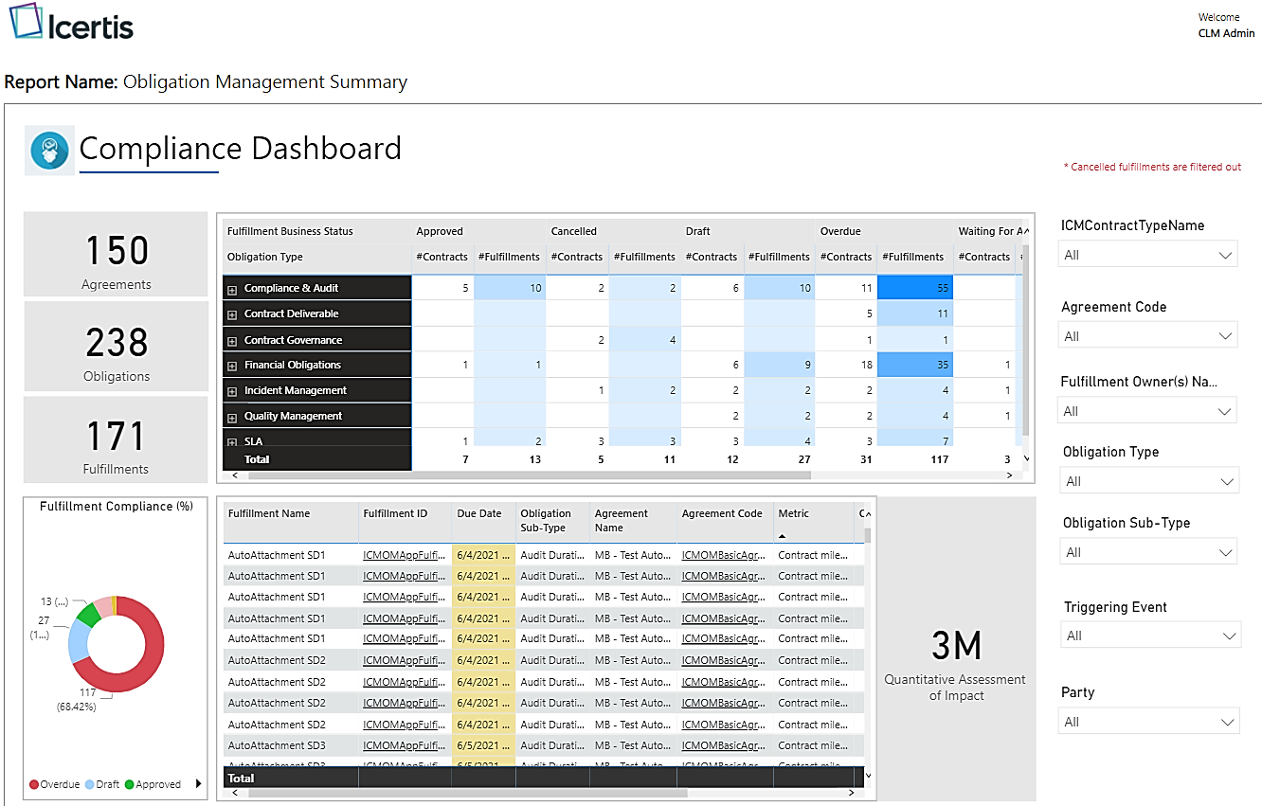This screenshot has width=1262, height=806.
Task: Open the Party filter dropdown
Action: [1149, 722]
